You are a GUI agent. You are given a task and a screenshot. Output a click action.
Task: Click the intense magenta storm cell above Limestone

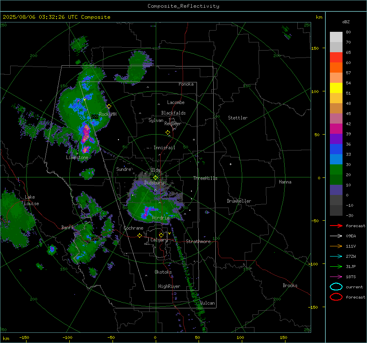click(86, 133)
